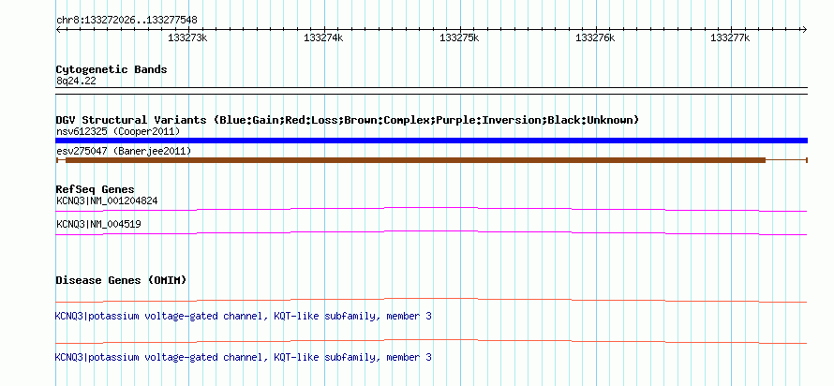Image resolution: width=834 pixels, height=386 pixels.
Task: Open the KCNQ3|NM_004519 transcript label
Action: tap(98, 224)
